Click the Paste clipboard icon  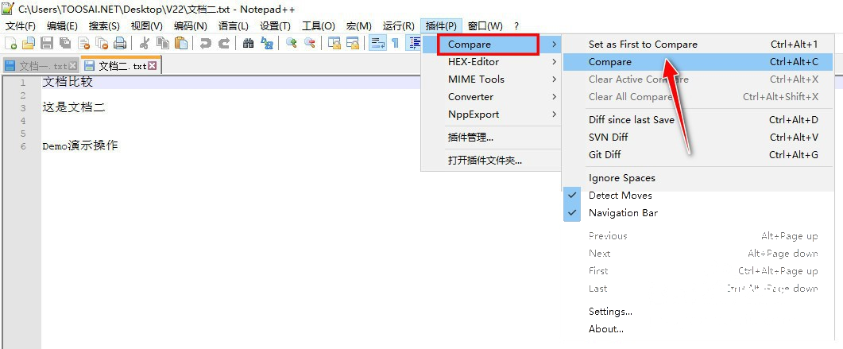(x=181, y=43)
